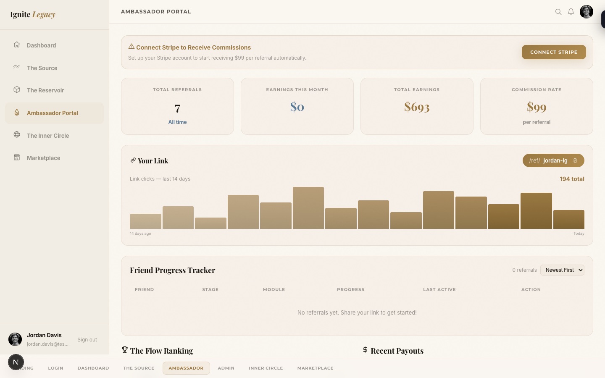Open the search icon in the header
This screenshot has width=605, height=378.
pos(558,12)
